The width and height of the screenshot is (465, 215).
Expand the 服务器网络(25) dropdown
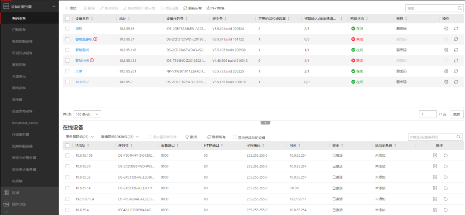pos(79,137)
